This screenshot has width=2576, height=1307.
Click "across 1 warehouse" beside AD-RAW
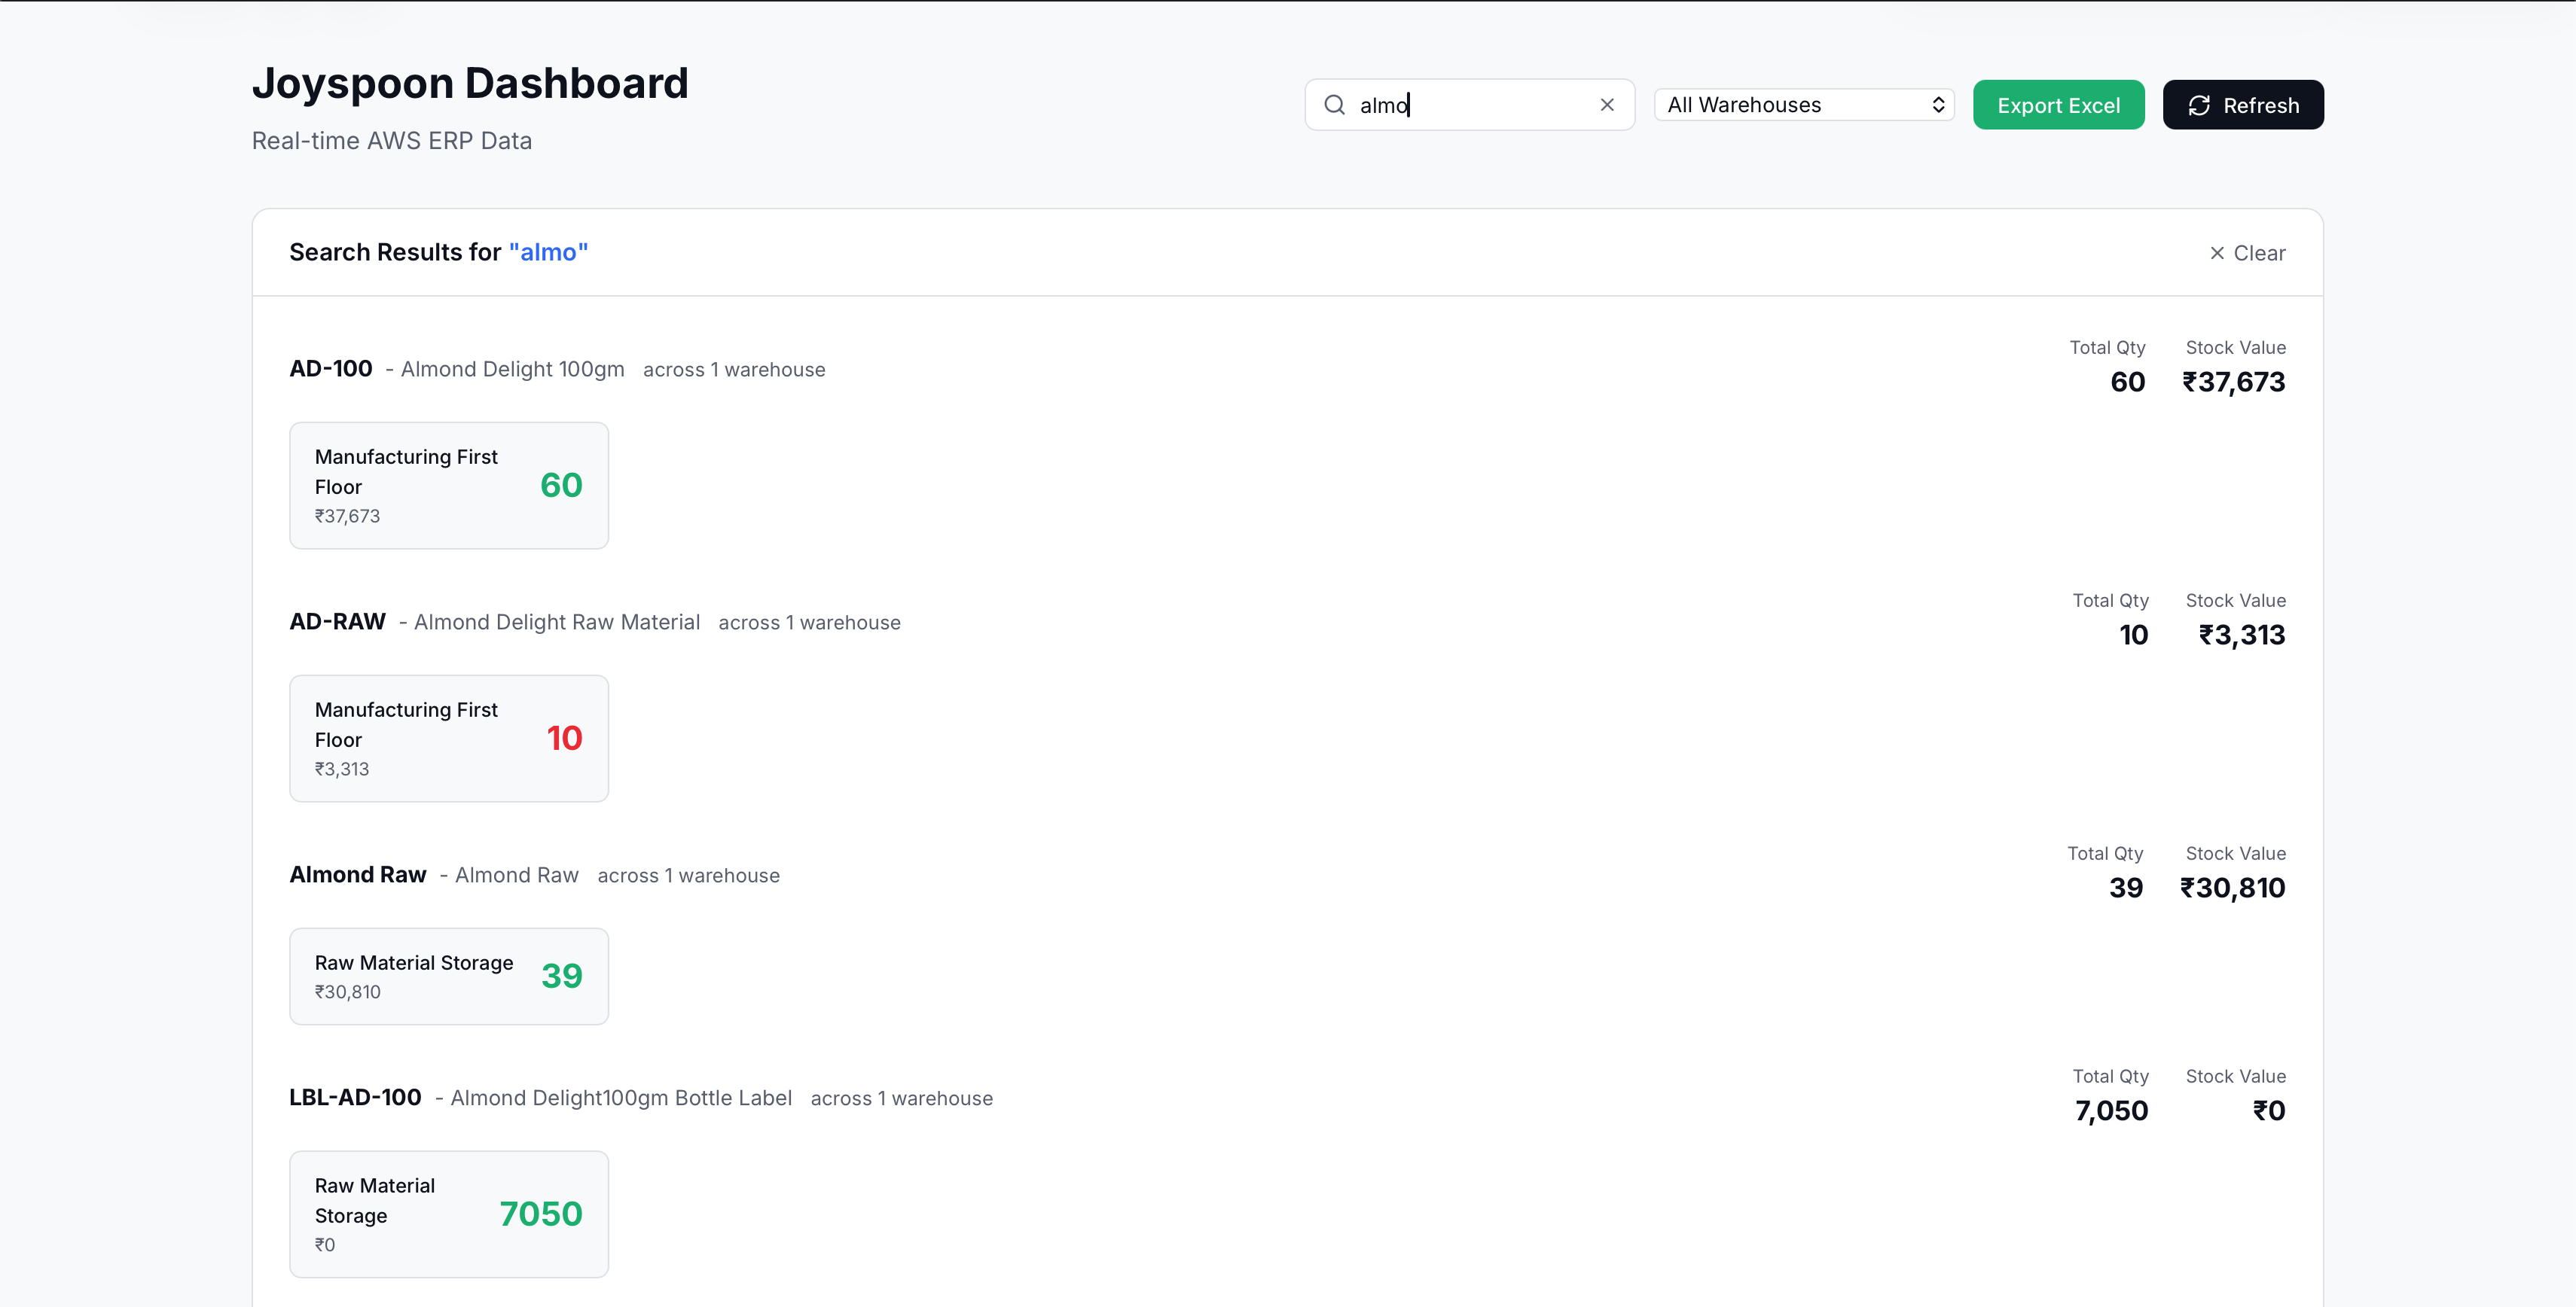click(x=809, y=623)
